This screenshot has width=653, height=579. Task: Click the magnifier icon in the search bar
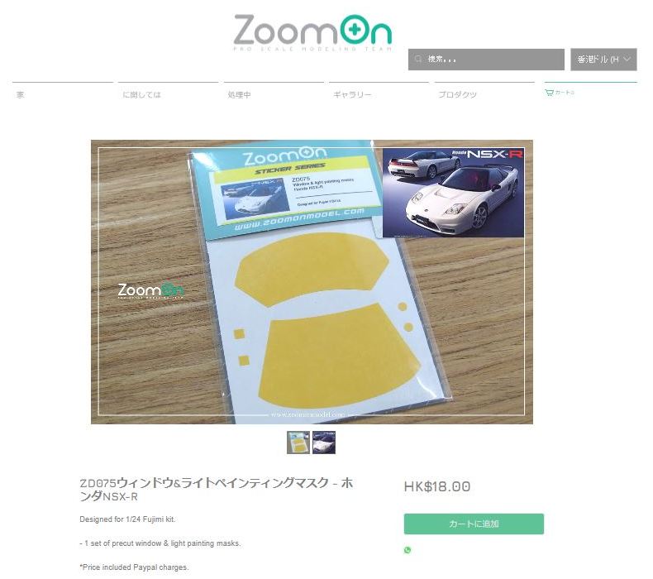418,59
